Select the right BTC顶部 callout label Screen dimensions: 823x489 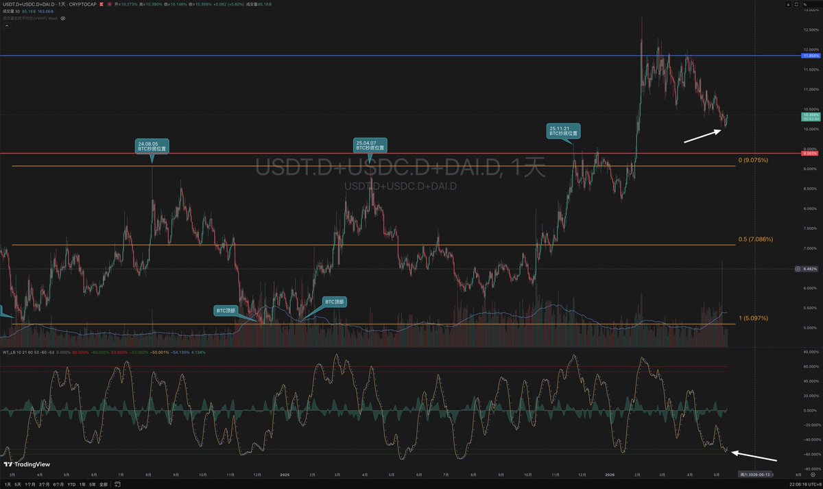pyautogui.click(x=335, y=301)
